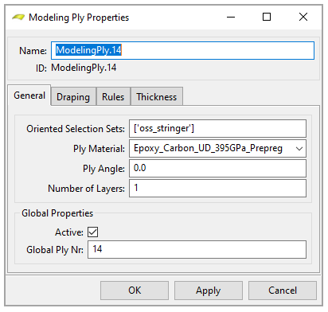Open the Rules tab

(113, 97)
